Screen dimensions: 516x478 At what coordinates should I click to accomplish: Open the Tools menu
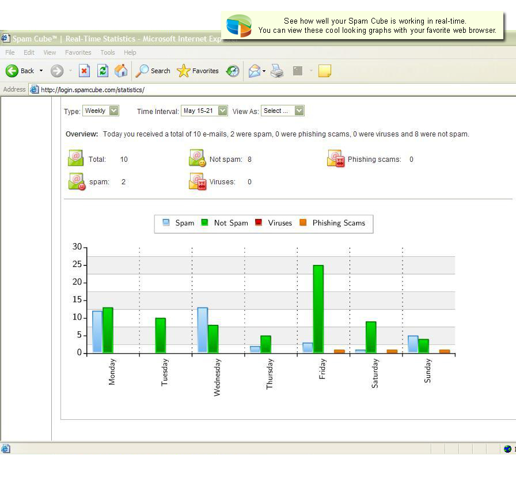pos(107,52)
